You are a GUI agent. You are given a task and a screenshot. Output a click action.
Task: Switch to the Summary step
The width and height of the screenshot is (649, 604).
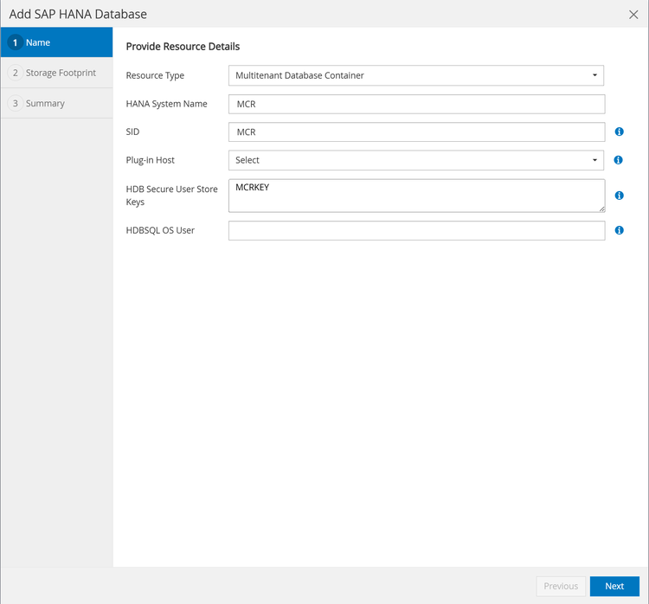45,103
